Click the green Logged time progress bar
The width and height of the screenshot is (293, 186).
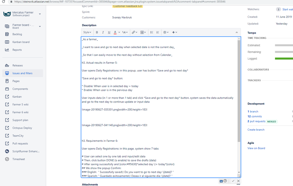pyautogui.click(x=284, y=59)
